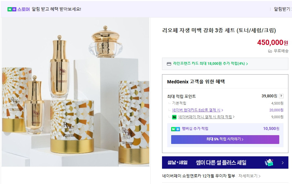Click the credit card icon in the LINE FRIENDS card banner
The height and width of the screenshot is (184, 292).
[169, 64]
